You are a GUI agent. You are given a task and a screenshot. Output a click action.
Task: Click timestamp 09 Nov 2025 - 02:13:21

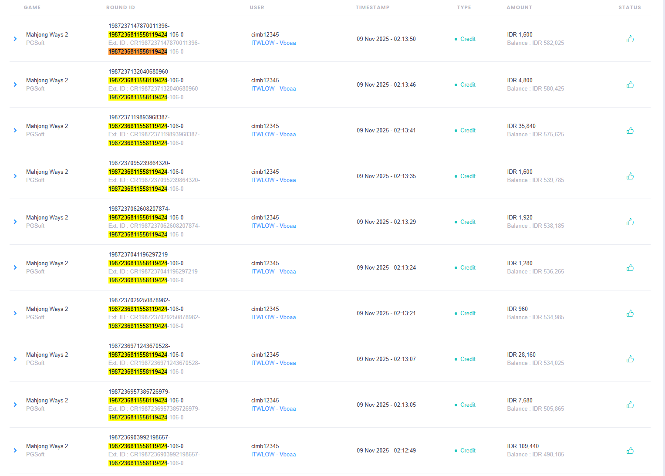386,313
